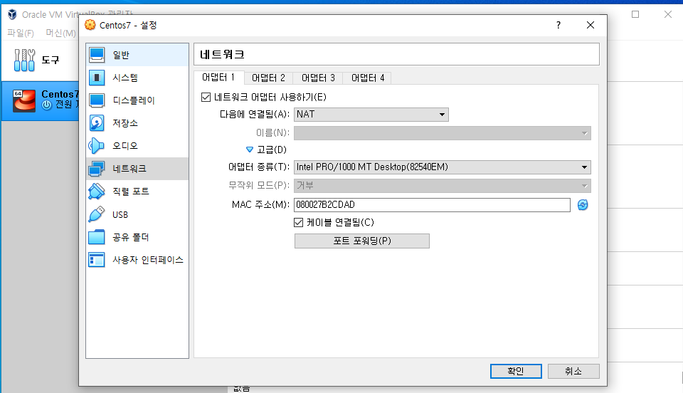
Task: Switch to the Adapter 3 (어댑터 3) tab
Action: [x=318, y=78]
